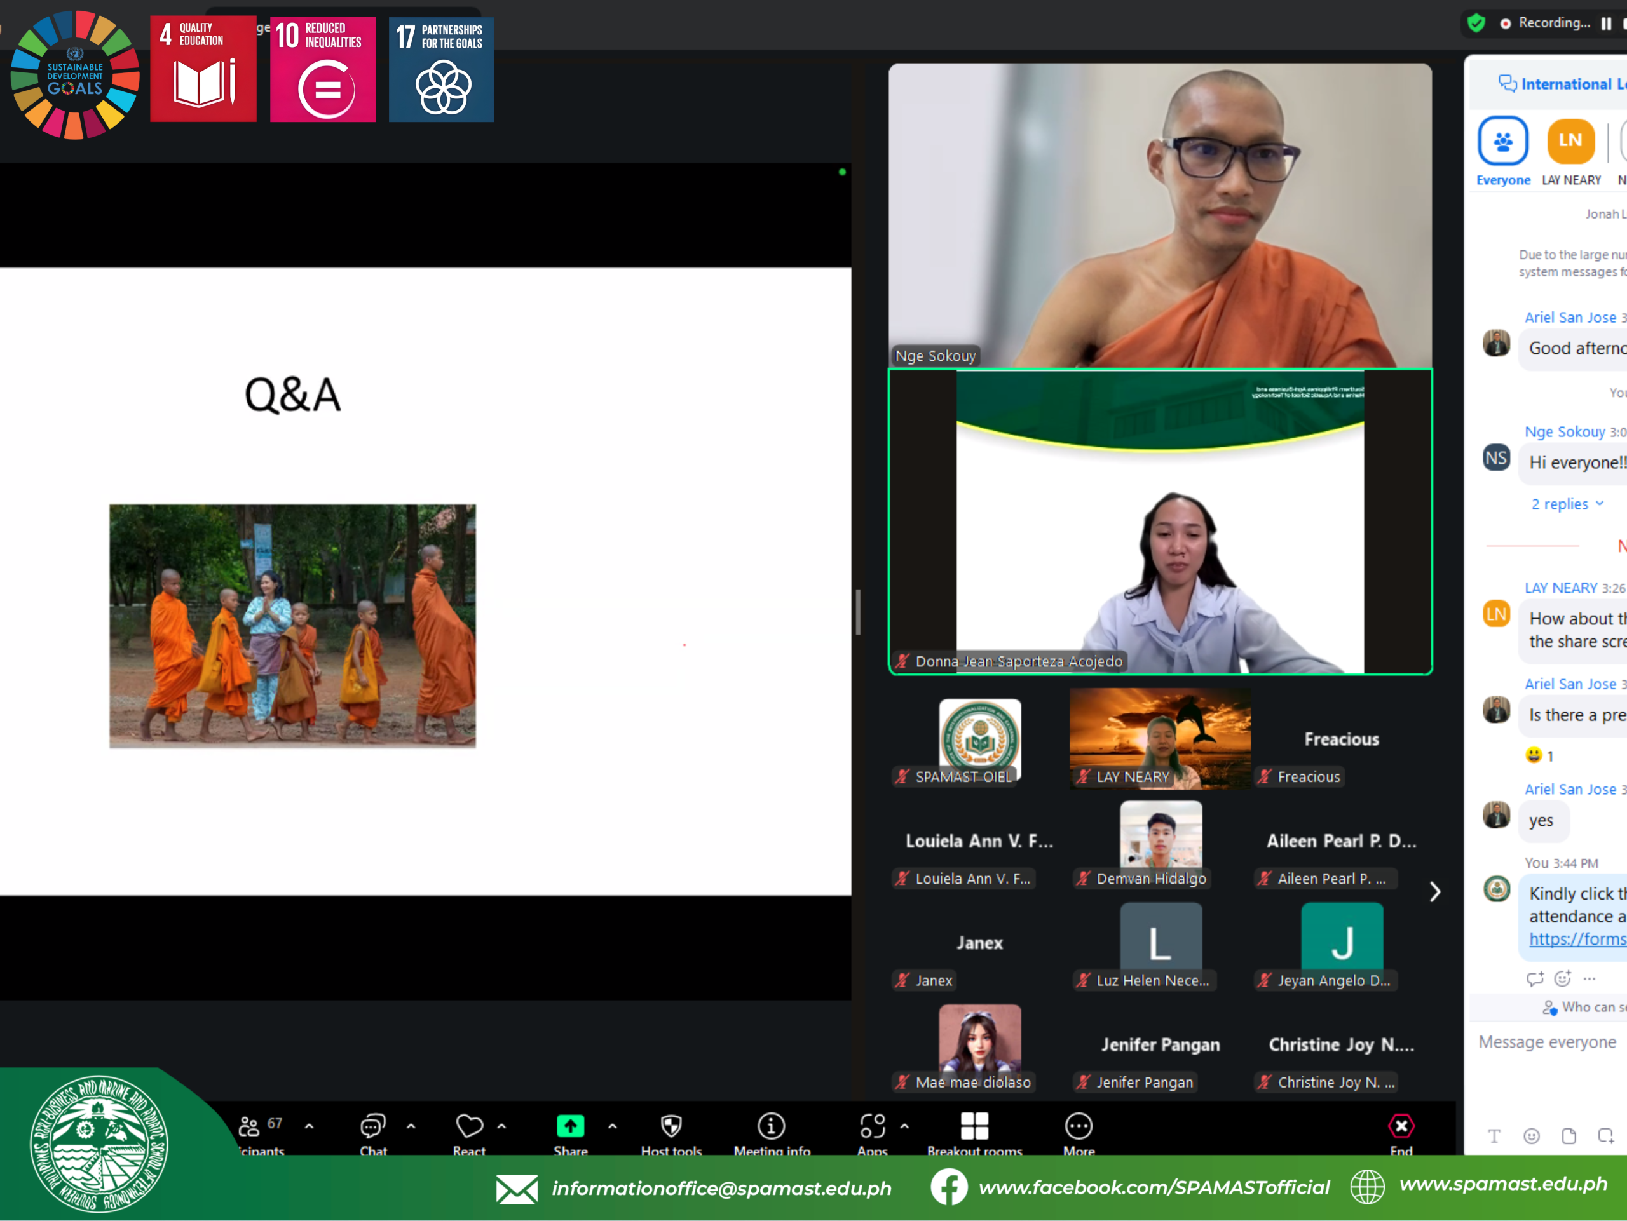This screenshot has height=1221, width=1627.
Task: Open the Apps icon
Action: [x=873, y=1127]
